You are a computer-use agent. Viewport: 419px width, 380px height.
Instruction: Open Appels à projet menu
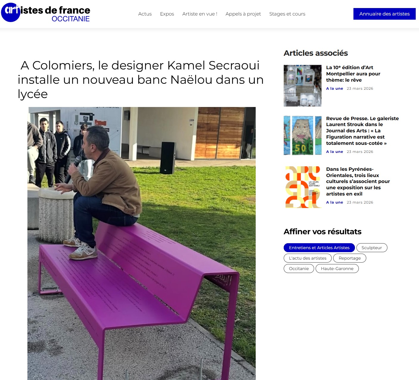click(x=243, y=14)
